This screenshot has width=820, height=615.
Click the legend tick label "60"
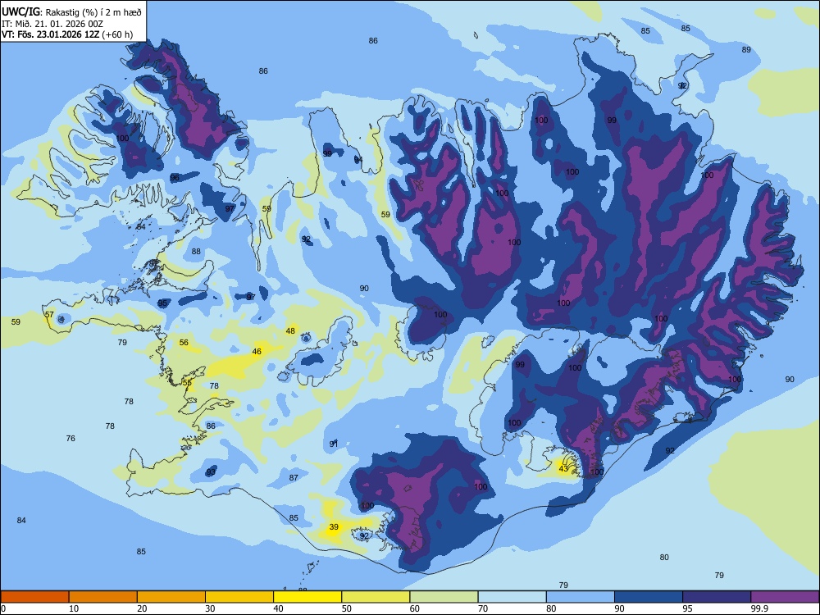point(415,608)
